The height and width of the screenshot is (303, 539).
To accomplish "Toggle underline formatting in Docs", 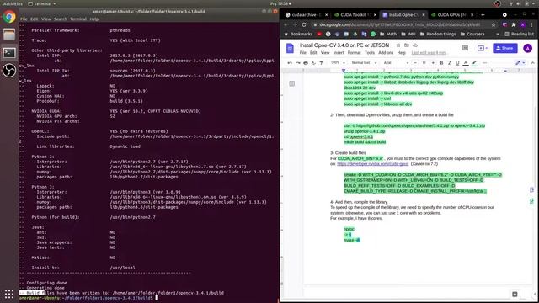I will coord(457,63).
